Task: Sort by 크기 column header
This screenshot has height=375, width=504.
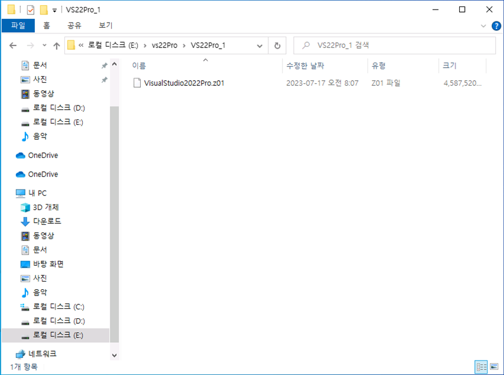Action: tap(449, 66)
